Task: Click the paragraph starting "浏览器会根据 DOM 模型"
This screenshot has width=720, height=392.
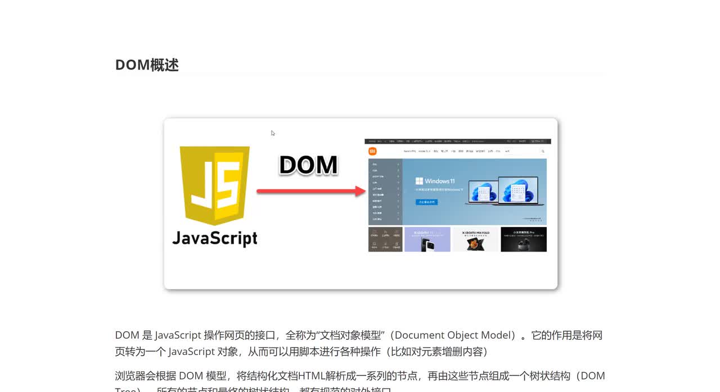Action: (x=360, y=383)
